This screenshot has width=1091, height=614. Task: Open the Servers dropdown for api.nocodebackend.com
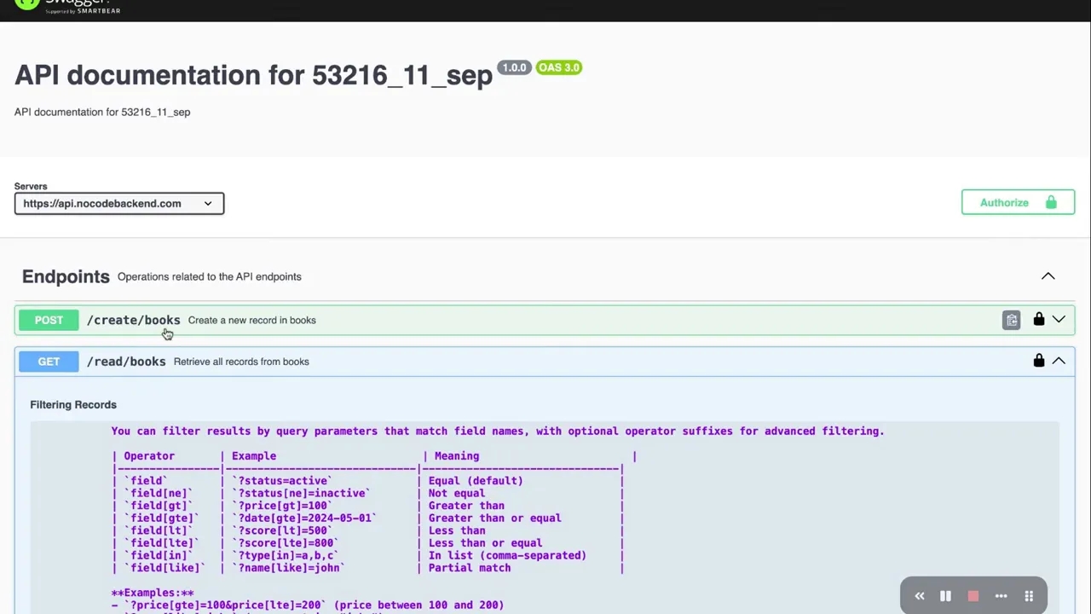click(119, 204)
